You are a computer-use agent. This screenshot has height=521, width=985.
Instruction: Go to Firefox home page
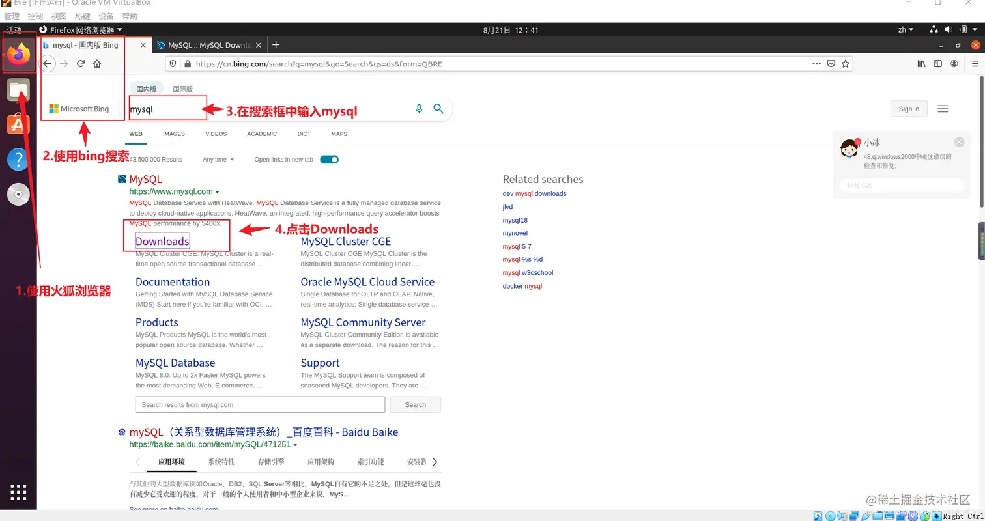(97, 64)
